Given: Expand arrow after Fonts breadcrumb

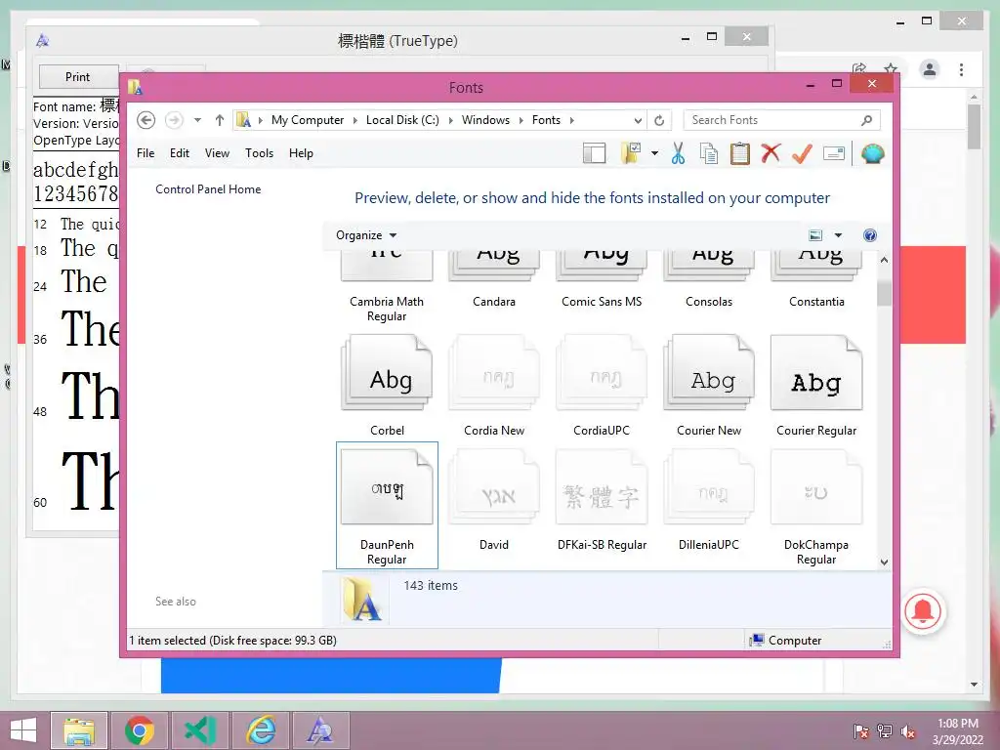Looking at the screenshot, I should click(x=571, y=120).
